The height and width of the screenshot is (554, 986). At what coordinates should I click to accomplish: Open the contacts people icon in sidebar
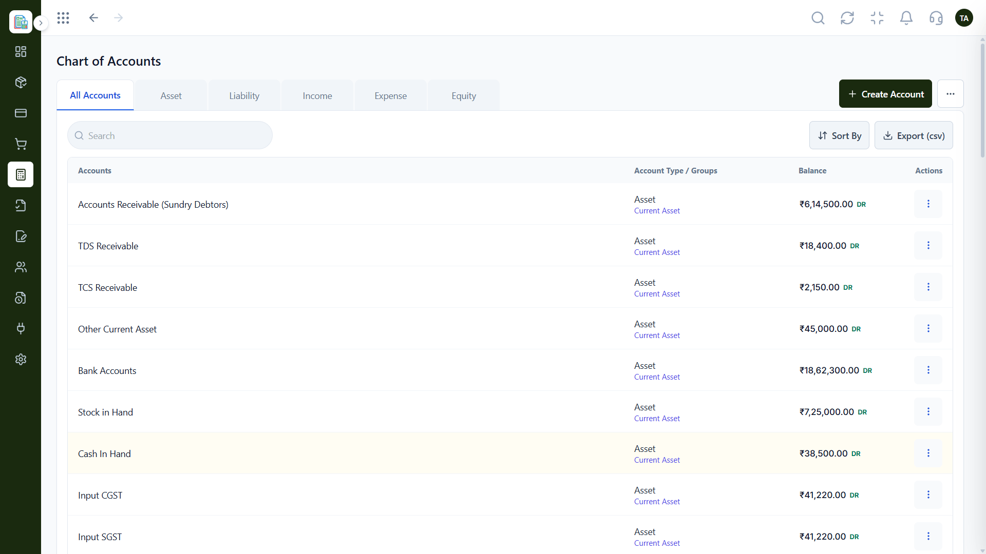21,267
